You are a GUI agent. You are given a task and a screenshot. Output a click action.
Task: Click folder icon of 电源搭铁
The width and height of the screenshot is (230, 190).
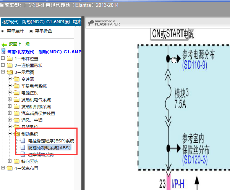coord(16,93)
